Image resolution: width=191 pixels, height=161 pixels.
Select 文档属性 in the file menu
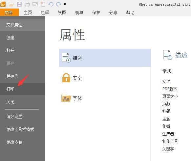tap(23, 25)
